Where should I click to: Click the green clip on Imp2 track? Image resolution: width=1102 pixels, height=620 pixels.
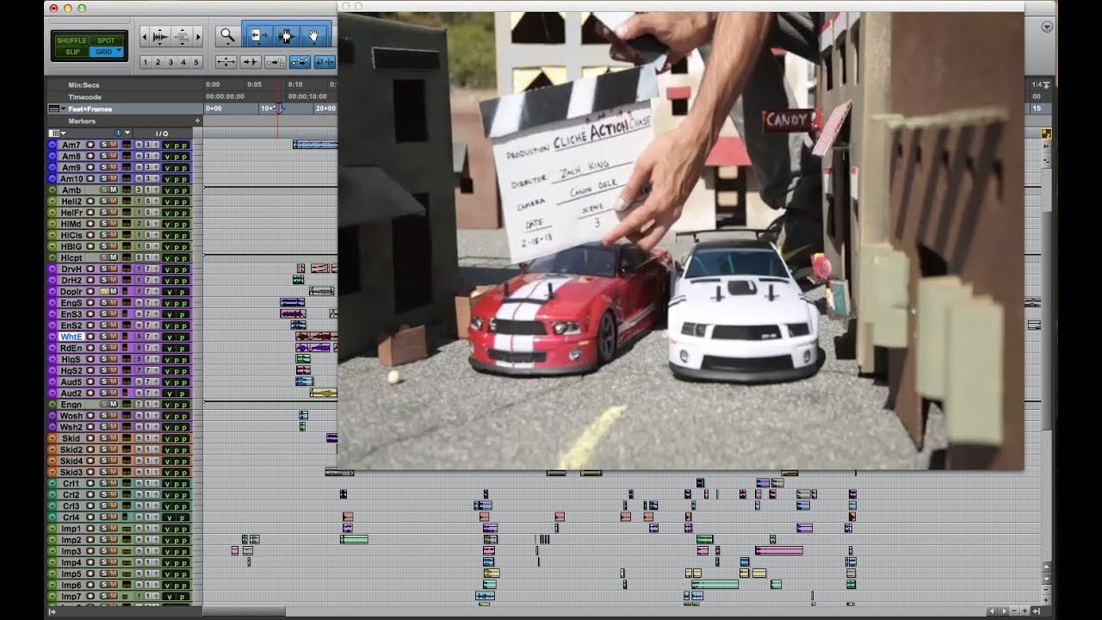tap(354, 540)
